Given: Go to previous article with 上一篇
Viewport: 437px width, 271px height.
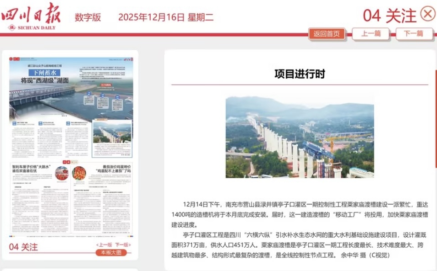Looking at the screenshot, I should click(371, 34).
